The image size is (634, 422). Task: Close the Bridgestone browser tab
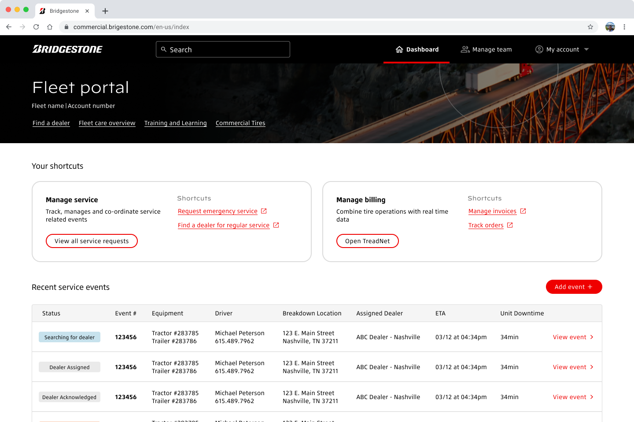click(87, 11)
